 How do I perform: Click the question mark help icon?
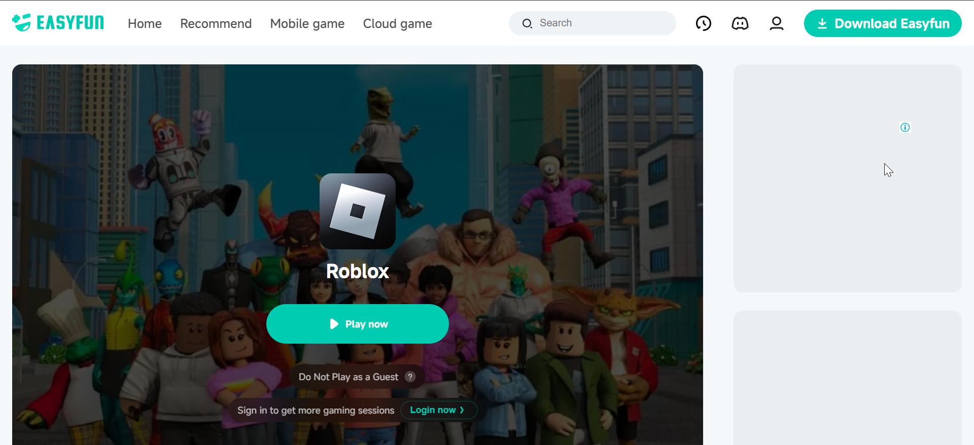[410, 377]
